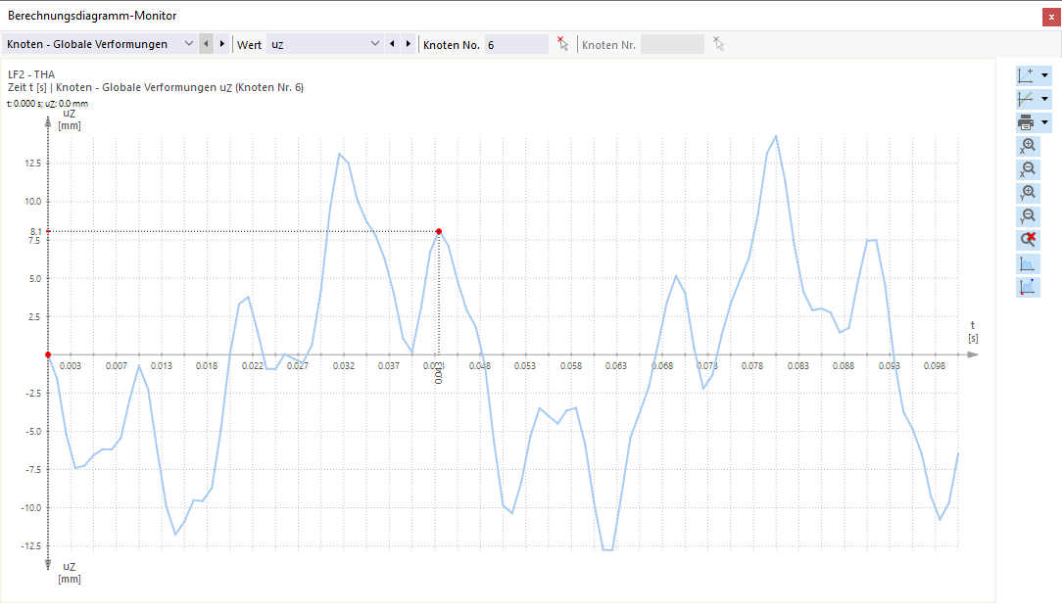Open the add diagram dropdown arrow

tap(1045, 75)
